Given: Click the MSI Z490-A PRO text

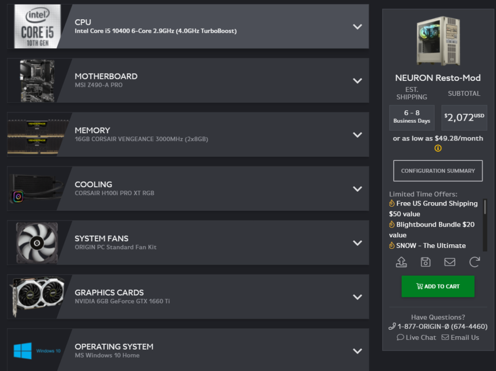Looking at the screenshot, I should coord(99,85).
